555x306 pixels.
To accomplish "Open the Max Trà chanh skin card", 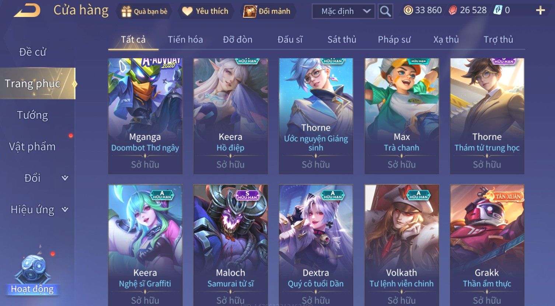I will (x=402, y=116).
